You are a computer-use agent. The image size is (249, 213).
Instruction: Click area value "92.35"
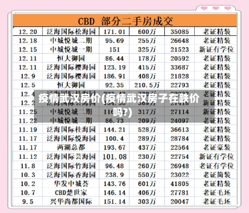point(115,85)
